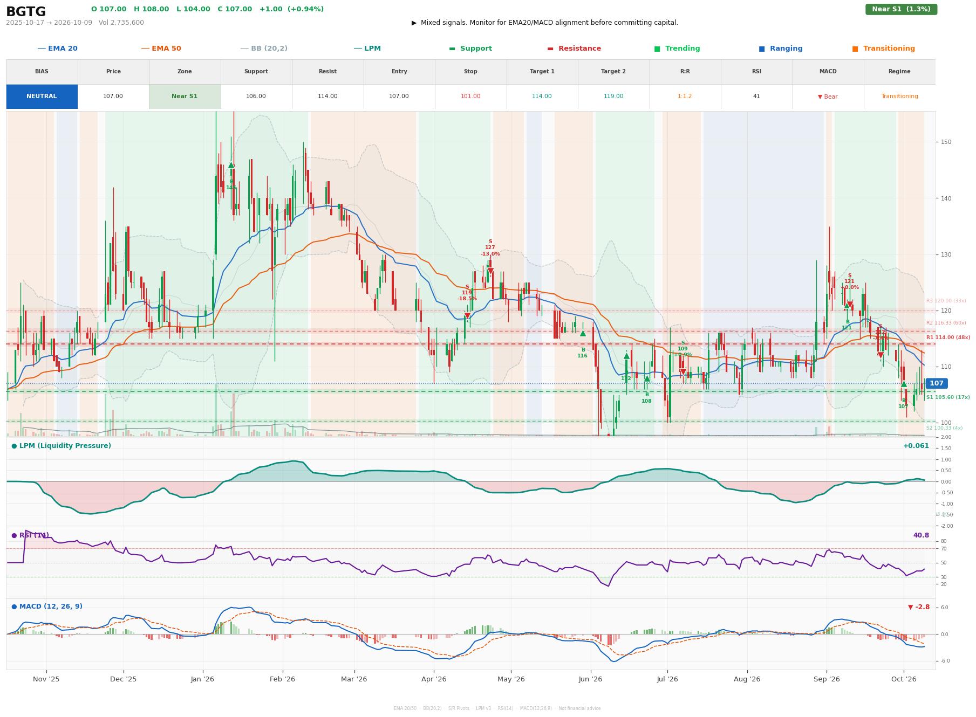
Task: Click the Target 2 column header
Action: point(613,72)
